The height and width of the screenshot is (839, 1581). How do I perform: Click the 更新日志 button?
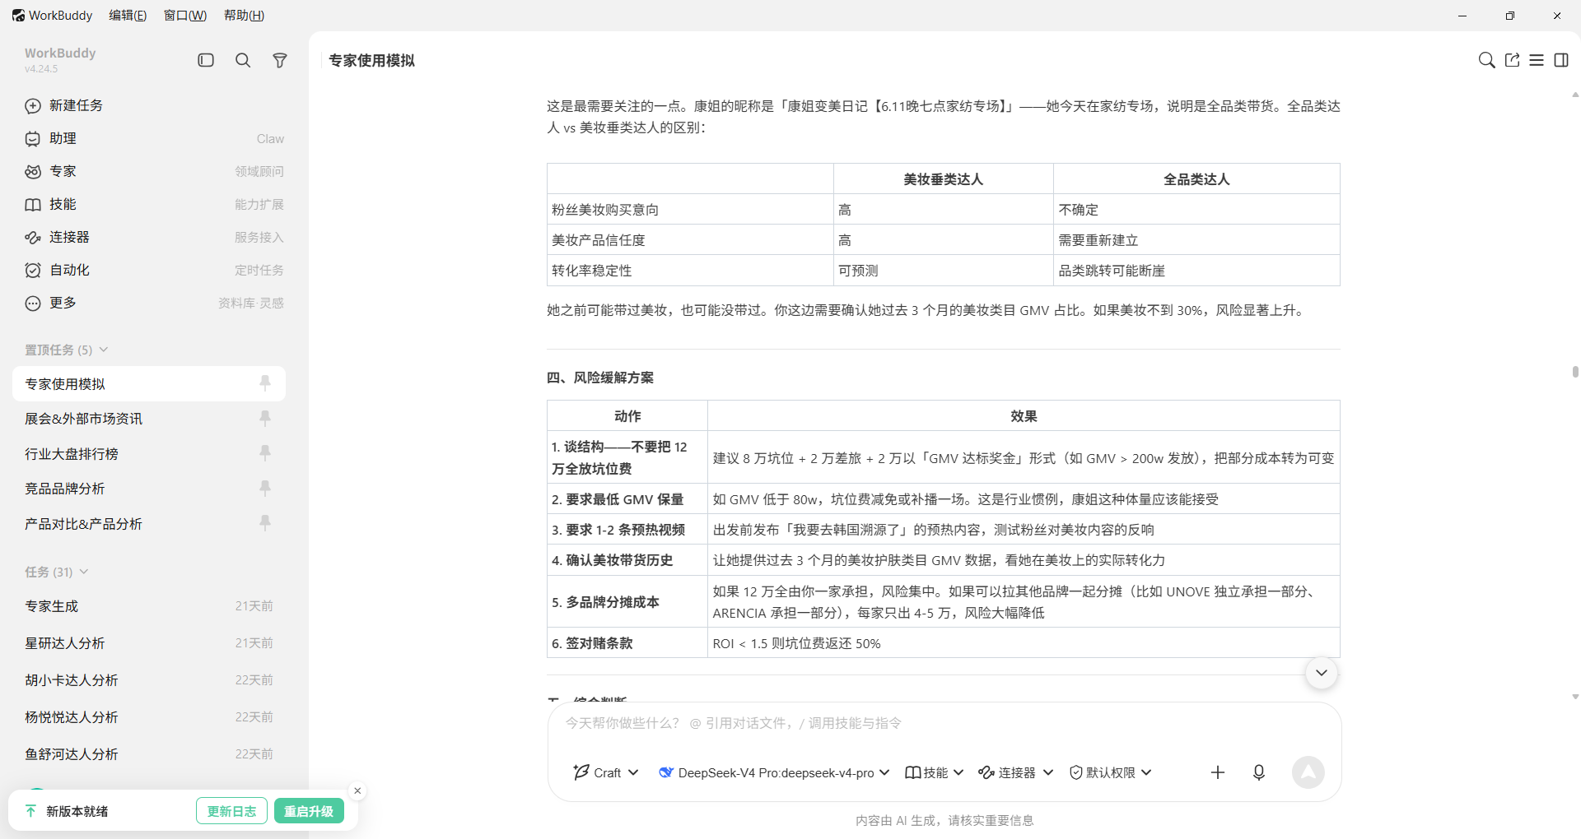click(x=231, y=811)
